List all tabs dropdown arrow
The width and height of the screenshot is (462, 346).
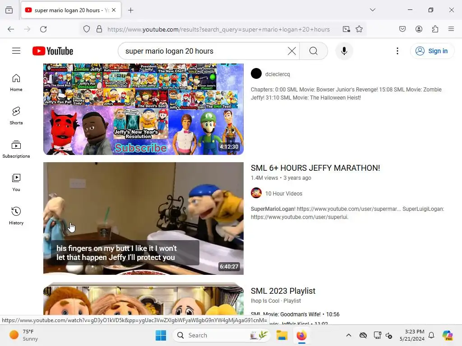(x=372, y=10)
